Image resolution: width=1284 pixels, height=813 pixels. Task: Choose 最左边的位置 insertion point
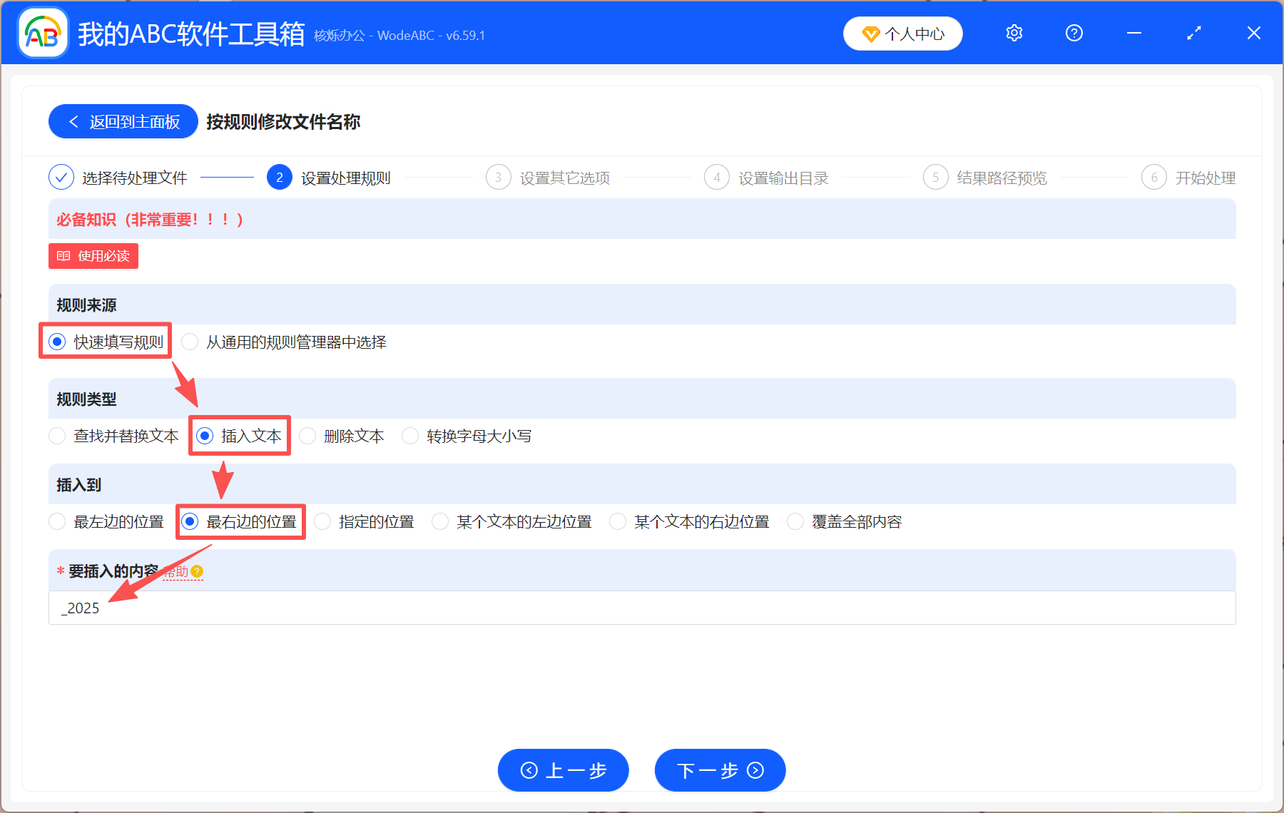pyautogui.click(x=57, y=521)
